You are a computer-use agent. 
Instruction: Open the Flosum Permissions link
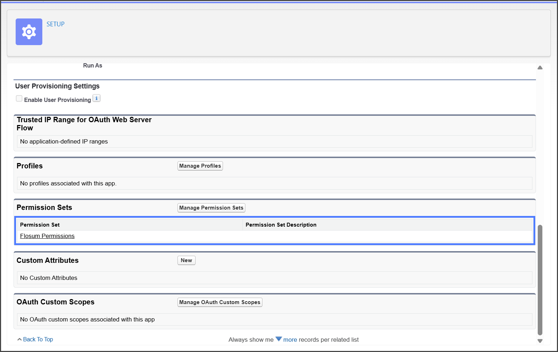coord(47,236)
